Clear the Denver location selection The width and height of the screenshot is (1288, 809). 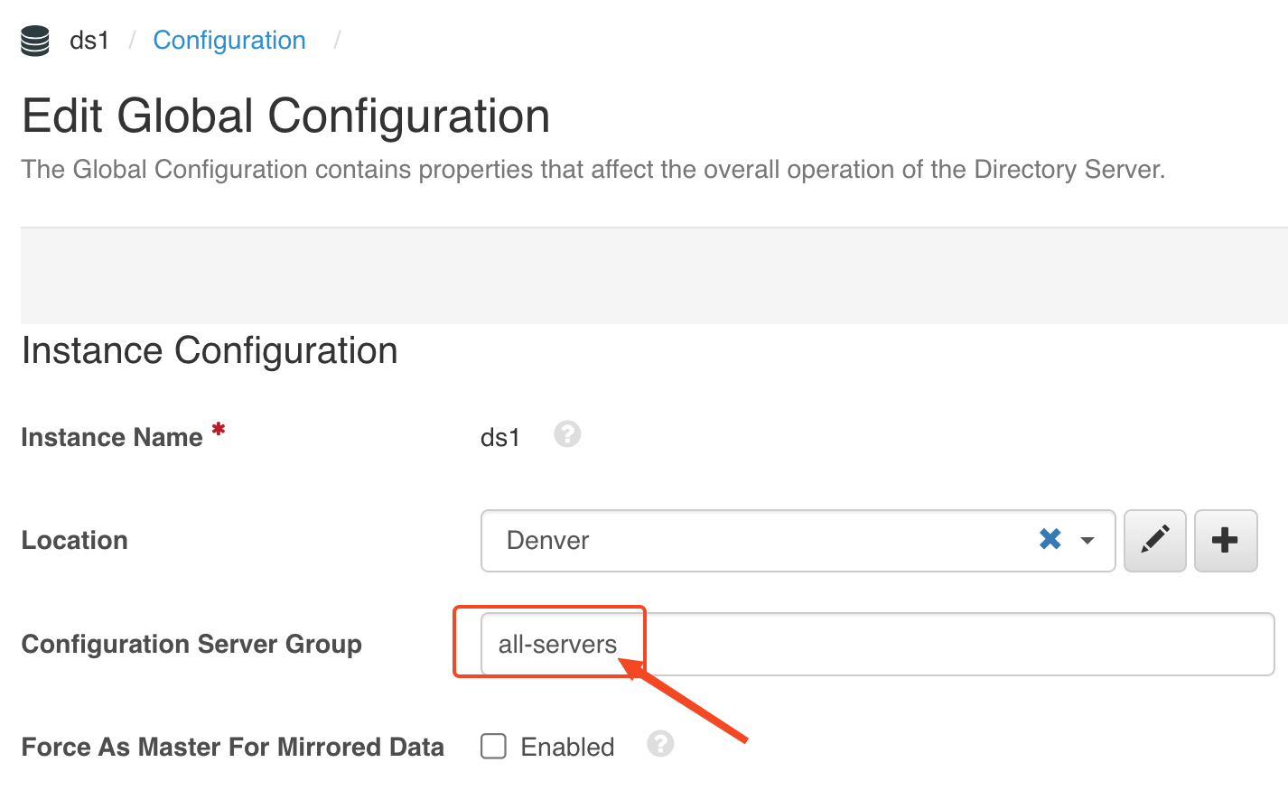(x=1050, y=540)
